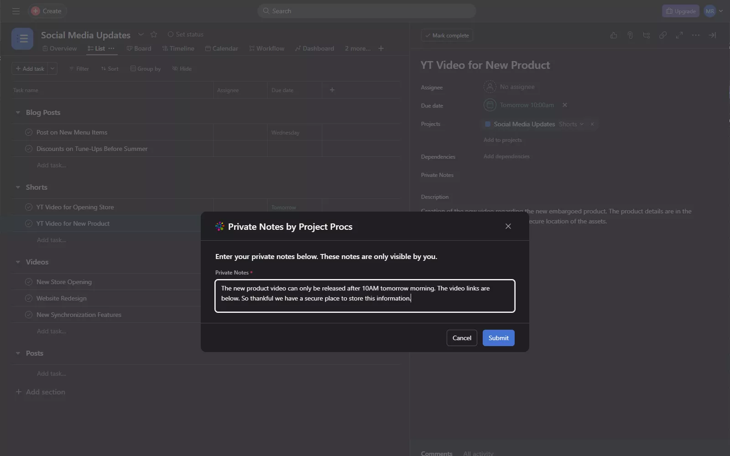Open the hamburger sidebar menu
Viewport: 730px width, 456px height.
(x=16, y=11)
